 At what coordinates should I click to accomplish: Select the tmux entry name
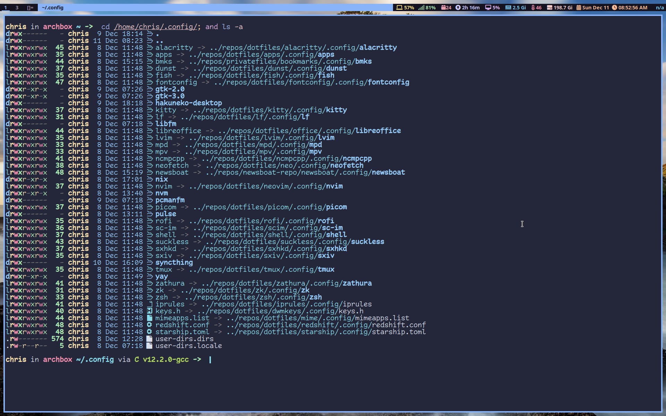pyautogui.click(x=164, y=269)
